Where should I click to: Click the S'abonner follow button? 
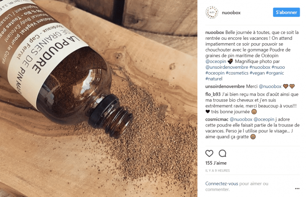point(286,12)
